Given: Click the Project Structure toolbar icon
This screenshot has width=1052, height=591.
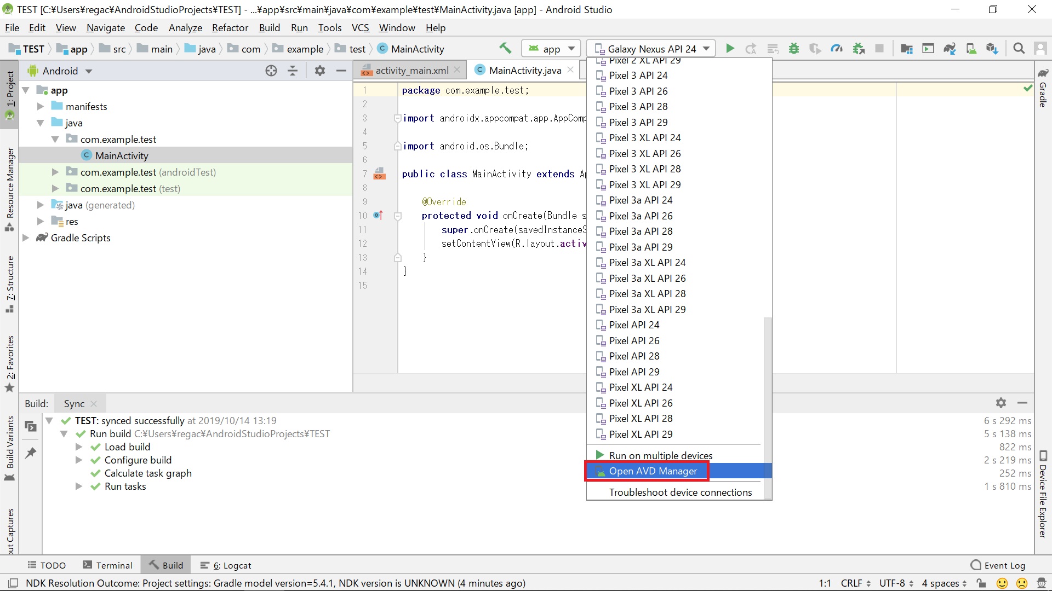Looking at the screenshot, I should (907, 49).
